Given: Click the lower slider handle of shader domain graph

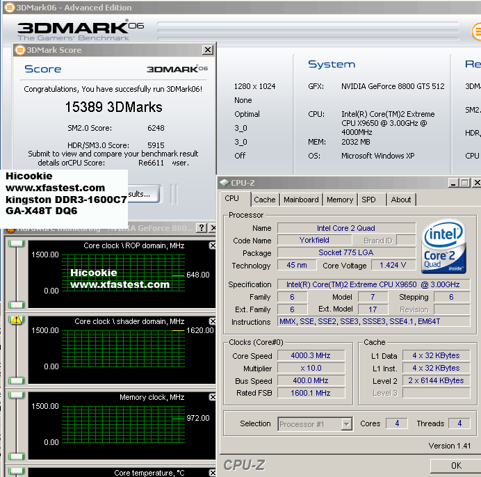Looking at the screenshot, I should [17, 380].
